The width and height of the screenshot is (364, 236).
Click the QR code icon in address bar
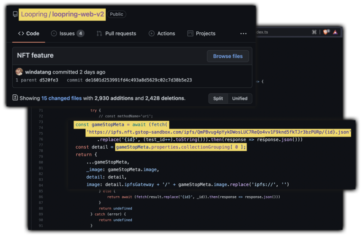click(314, 32)
